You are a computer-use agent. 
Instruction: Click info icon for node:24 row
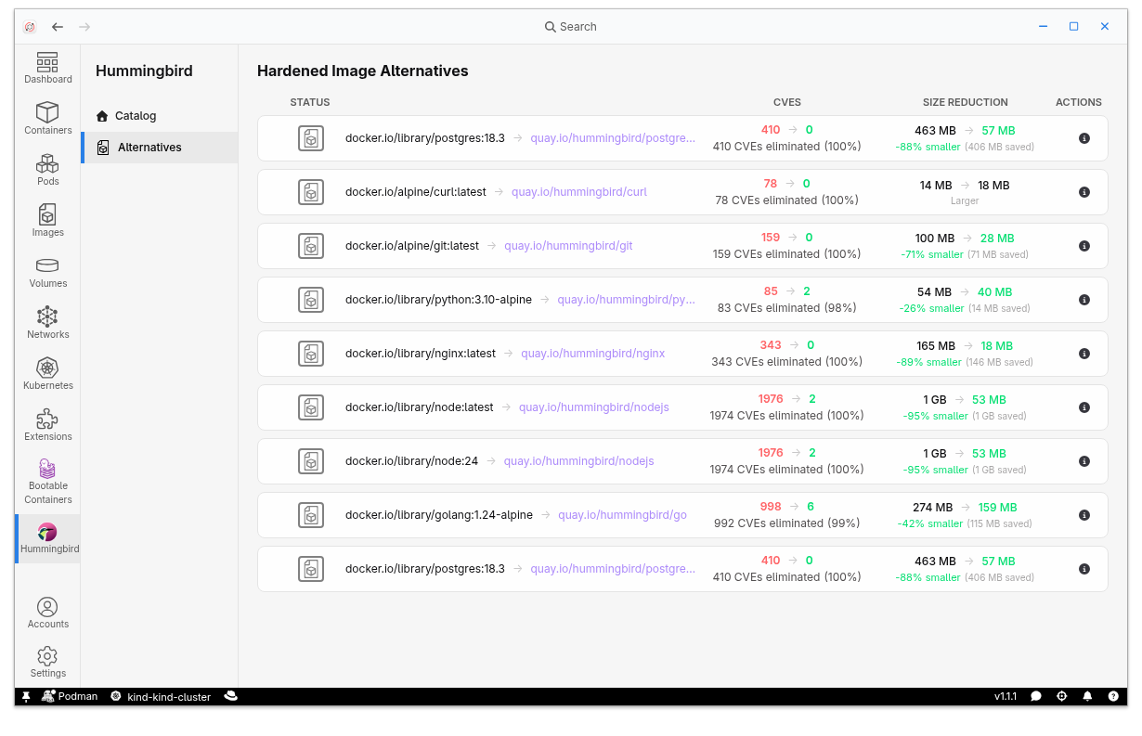click(1084, 461)
